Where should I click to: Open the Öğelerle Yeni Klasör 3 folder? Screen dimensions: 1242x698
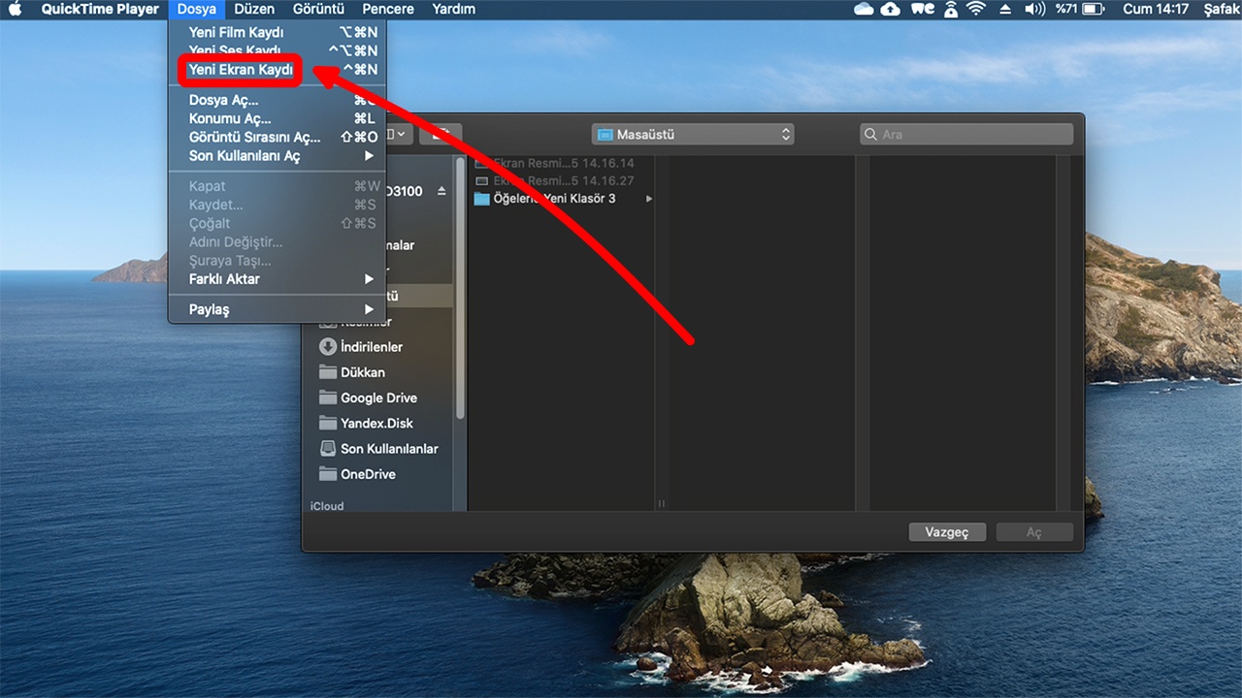coord(553,199)
